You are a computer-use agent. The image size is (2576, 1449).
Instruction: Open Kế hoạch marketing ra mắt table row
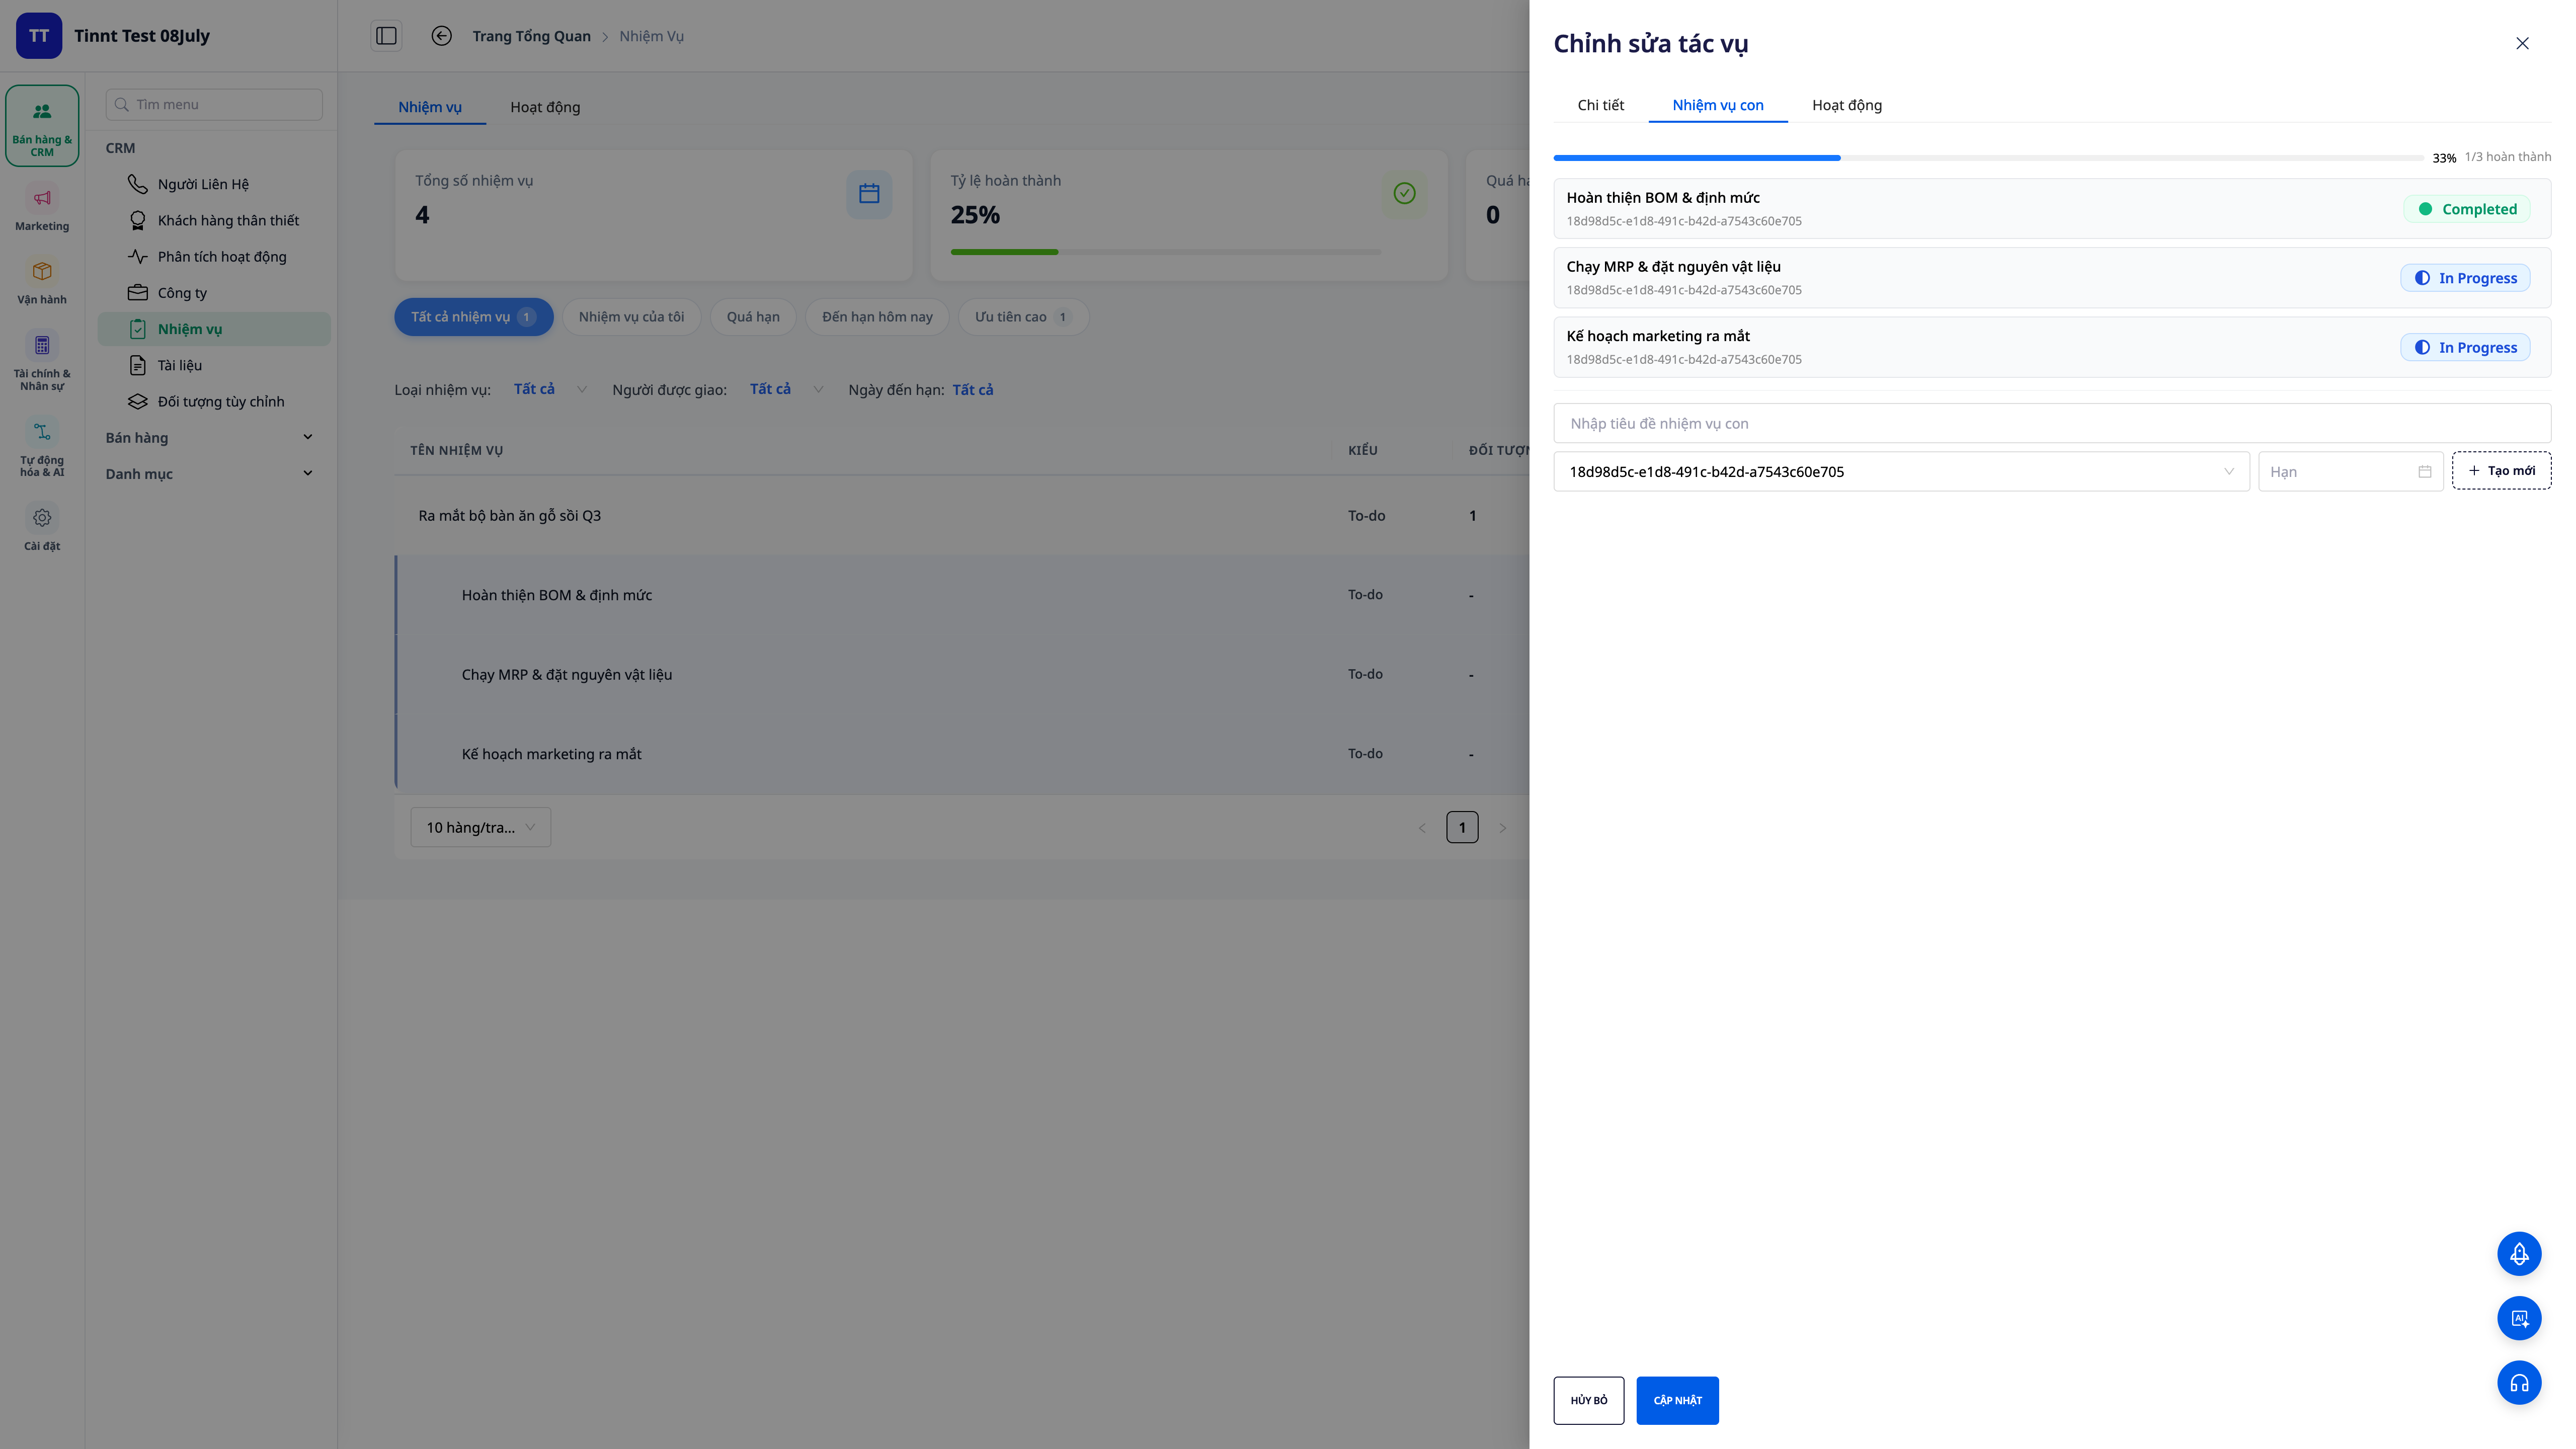pyautogui.click(x=962, y=754)
